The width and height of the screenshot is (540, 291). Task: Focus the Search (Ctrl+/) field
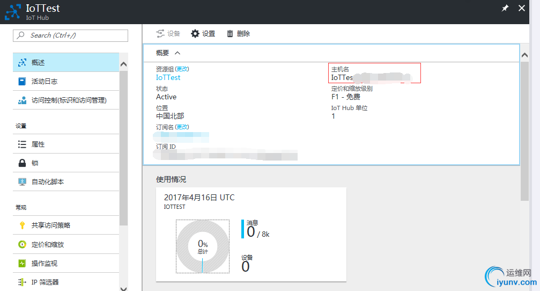coord(71,35)
